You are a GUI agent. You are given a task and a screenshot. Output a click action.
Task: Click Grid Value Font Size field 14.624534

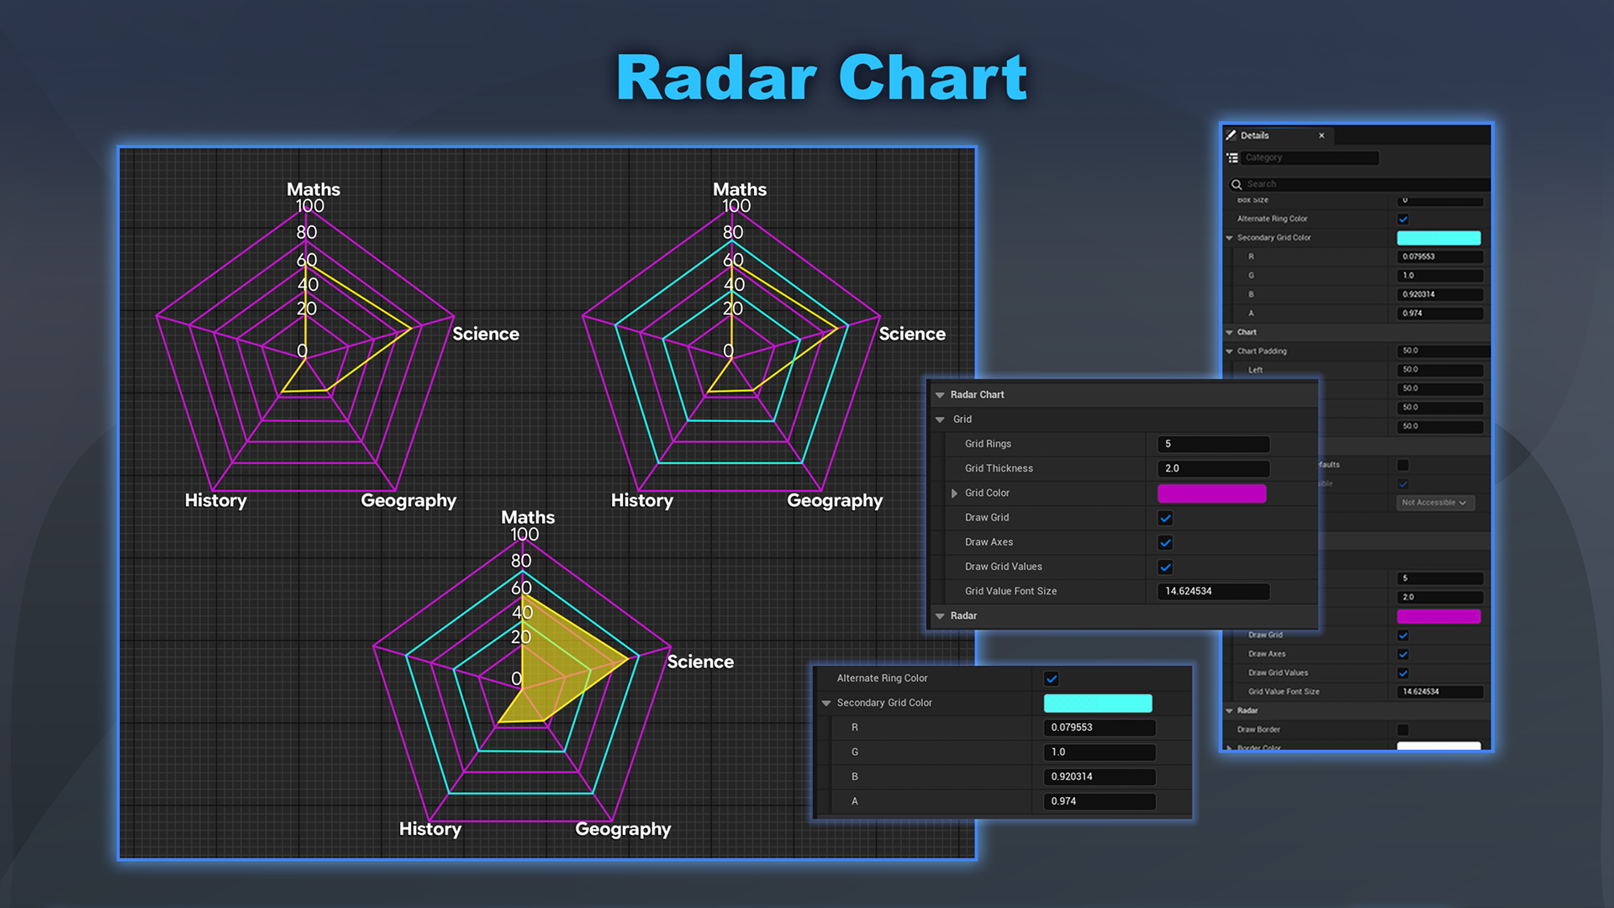coord(1213,591)
